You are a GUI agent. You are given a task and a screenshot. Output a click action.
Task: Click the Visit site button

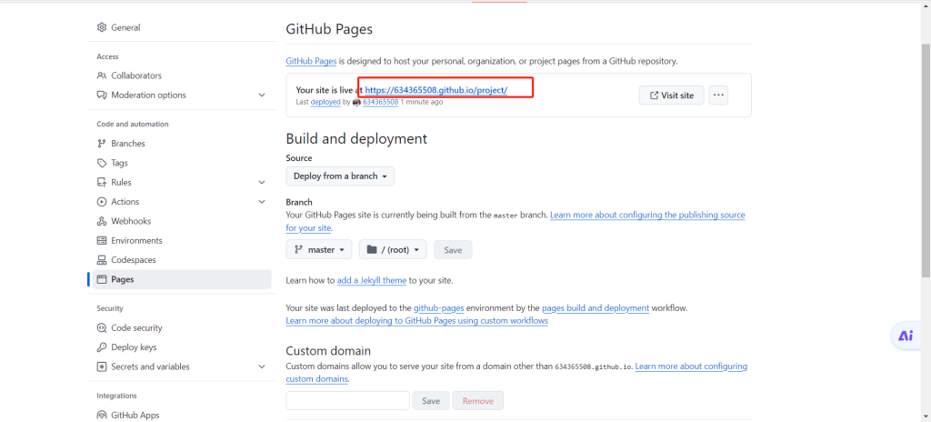(671, 95)
